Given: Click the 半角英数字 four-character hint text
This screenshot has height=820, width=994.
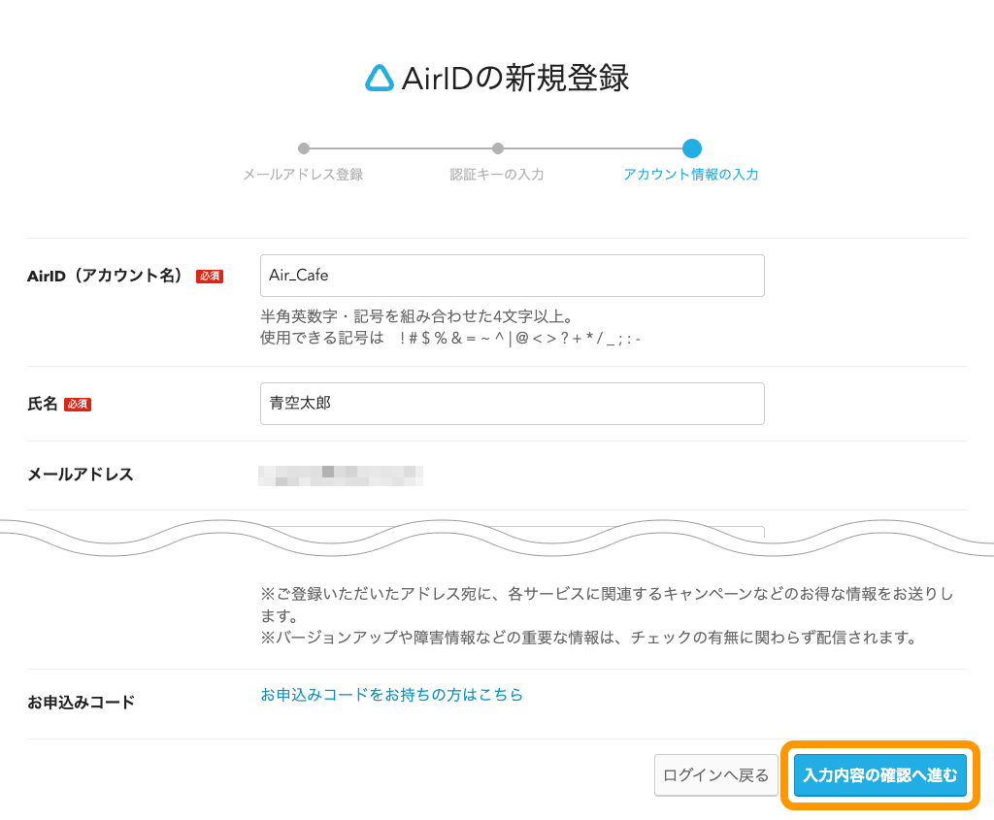Looking at the screenshot, I should tap(416, 316).
